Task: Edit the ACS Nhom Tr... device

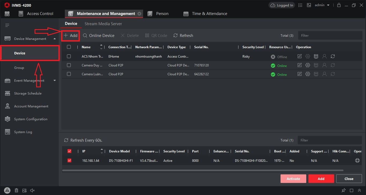Action: [x=300, y=56]
